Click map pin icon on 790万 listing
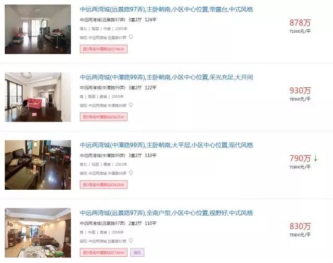 (x=131, y=173)
